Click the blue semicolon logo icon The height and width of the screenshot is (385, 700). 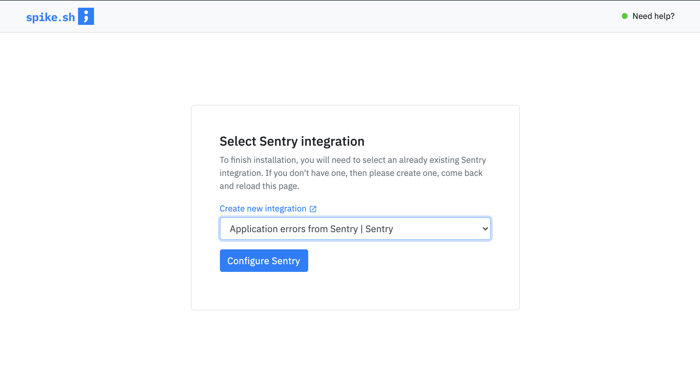[86, 16]
